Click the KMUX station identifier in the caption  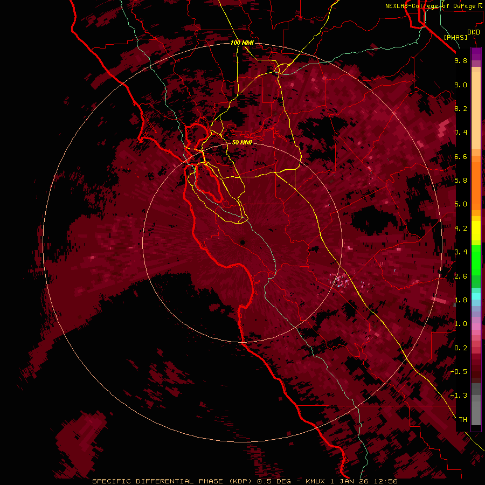point(315,481)
